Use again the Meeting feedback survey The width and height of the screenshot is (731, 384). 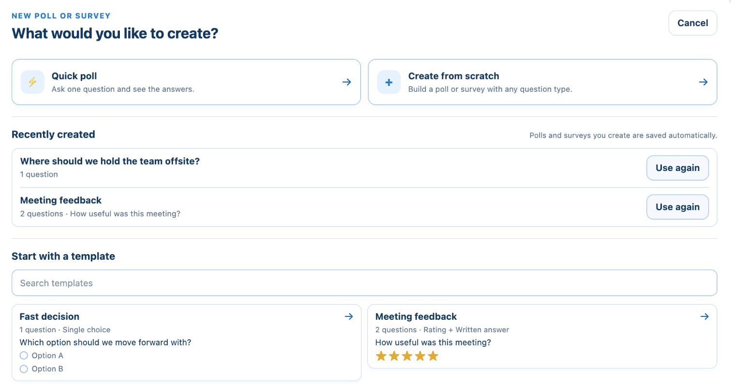click(678, 207)
